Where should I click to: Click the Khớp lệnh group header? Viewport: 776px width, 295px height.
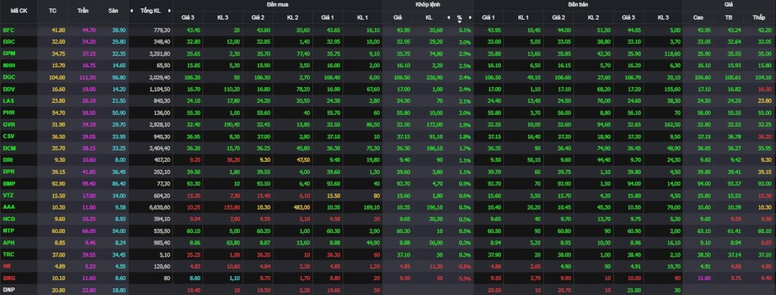427,5
